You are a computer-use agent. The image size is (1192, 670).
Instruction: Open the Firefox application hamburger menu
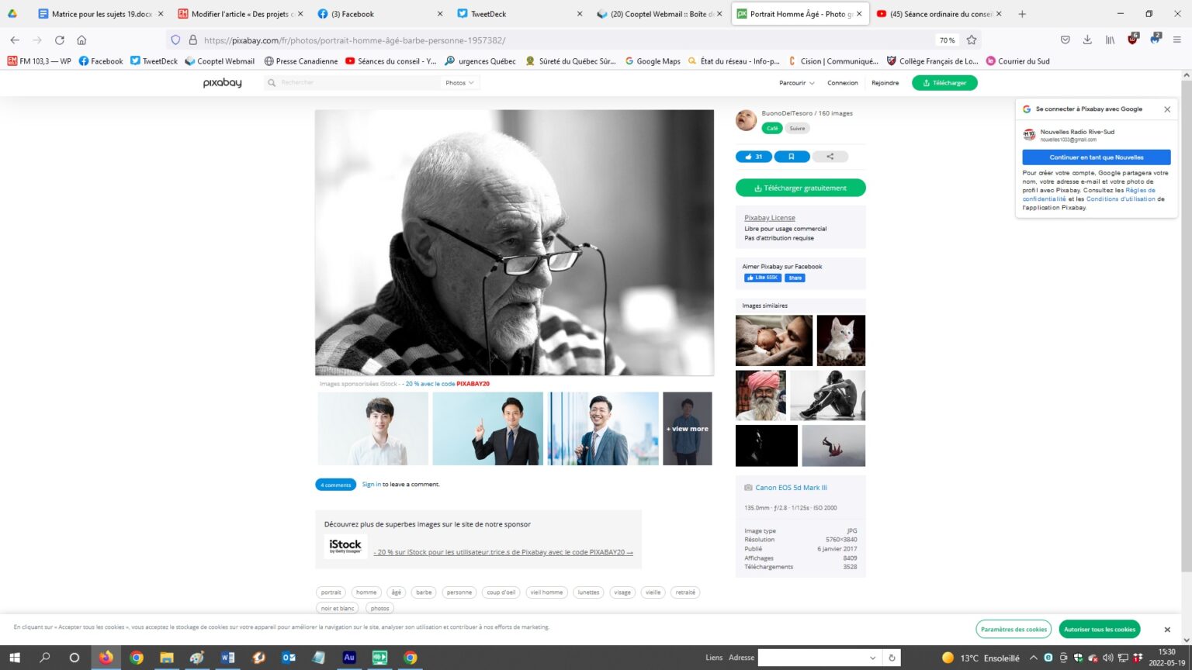(x=1176, y=40)
